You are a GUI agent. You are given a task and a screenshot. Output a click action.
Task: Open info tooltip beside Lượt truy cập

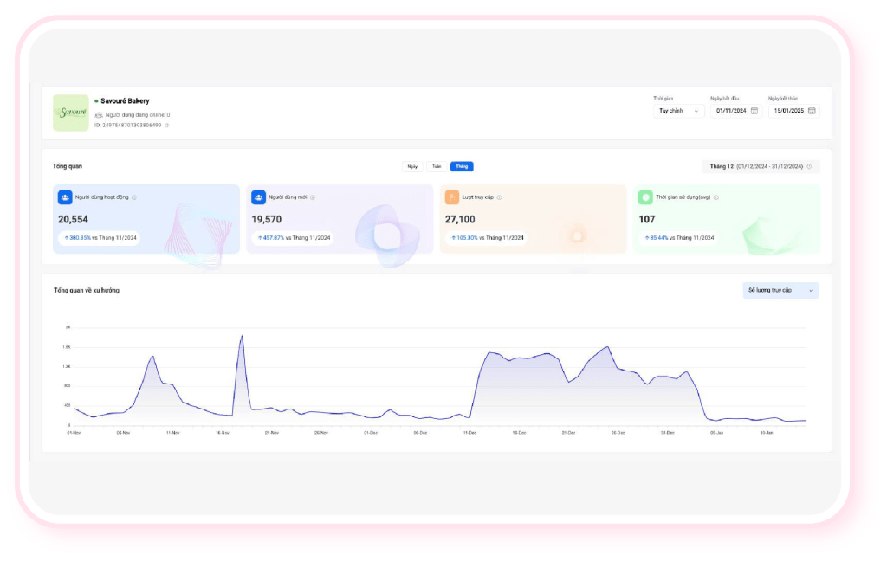pyautogui.click(x=500, y=197)
